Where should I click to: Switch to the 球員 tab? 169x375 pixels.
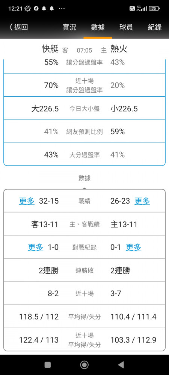coord(126,27)
